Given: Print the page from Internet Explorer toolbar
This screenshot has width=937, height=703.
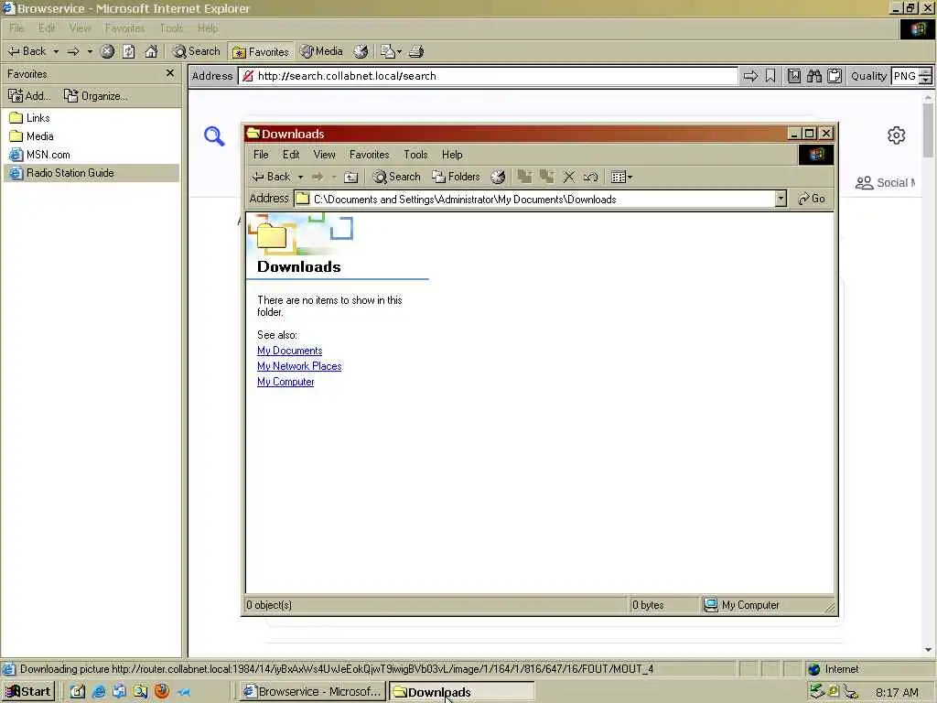Looking at the screenshot, I should [x=416, y=51].
